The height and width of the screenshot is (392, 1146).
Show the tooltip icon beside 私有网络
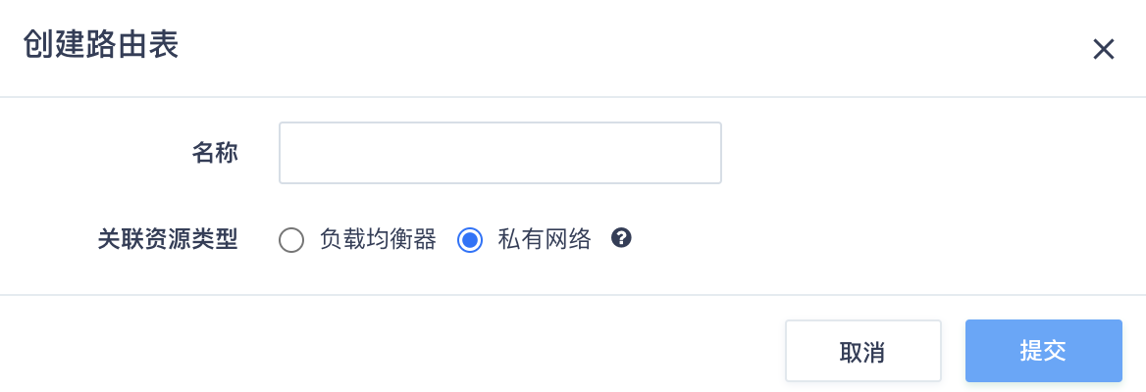[x=621, y=238]
